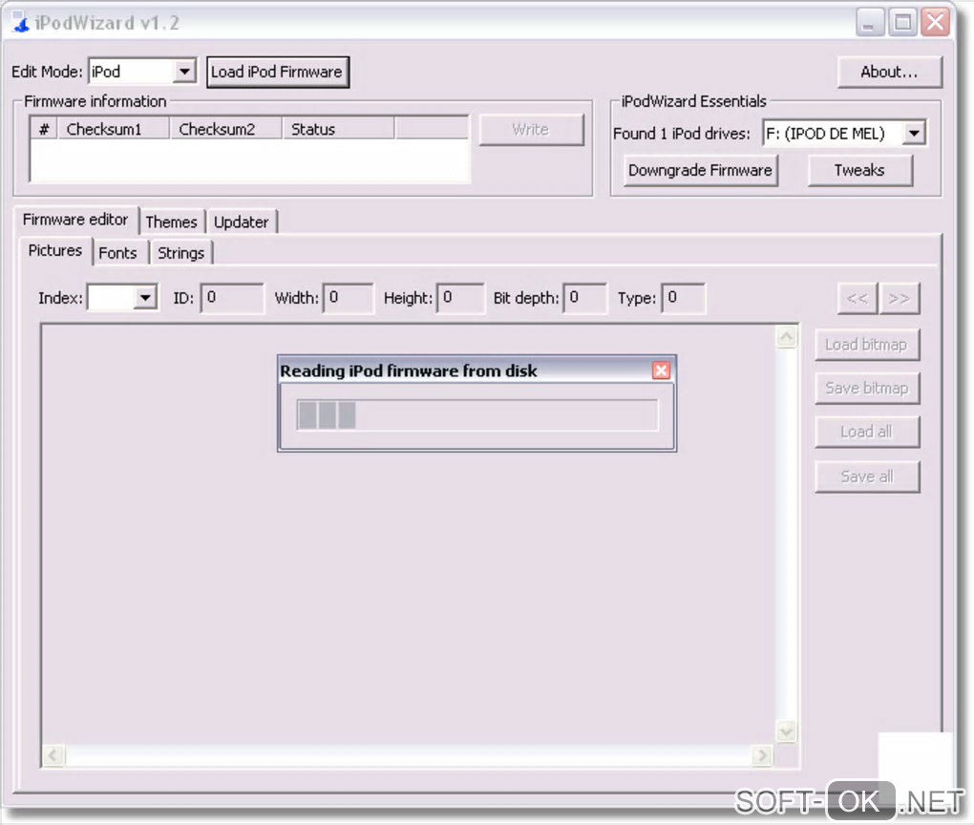The height and width of the screenshot is (825, 974).
Task: Click the Save bitmap button
Action: (867, 389)
